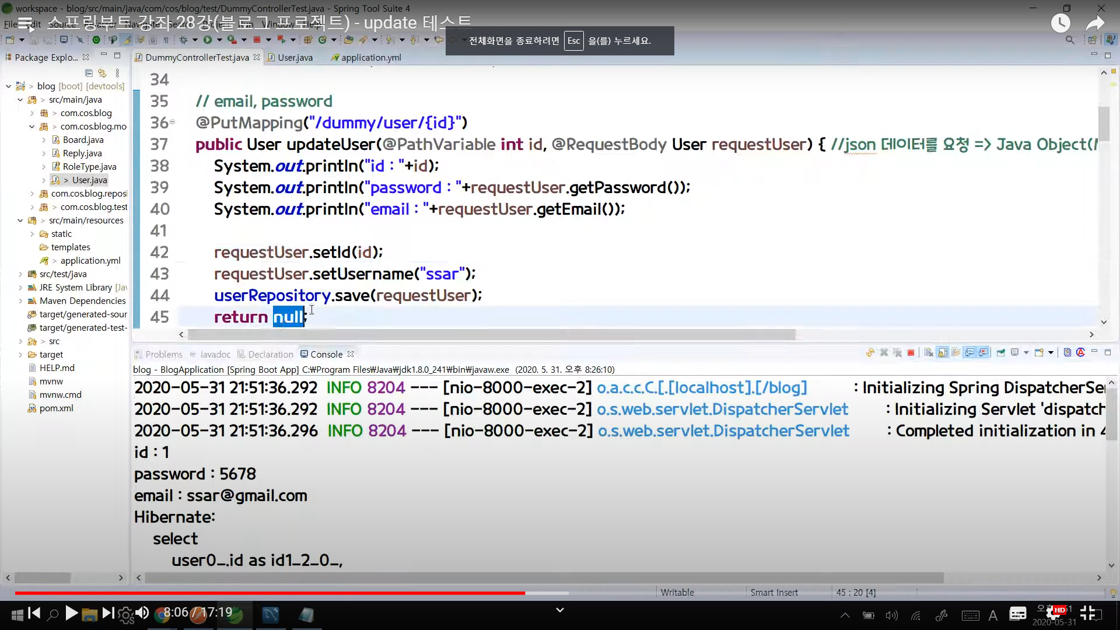Viewport: 1120px width, 630px height.
Task: Click the previous video button
Action: coord(34,612)
